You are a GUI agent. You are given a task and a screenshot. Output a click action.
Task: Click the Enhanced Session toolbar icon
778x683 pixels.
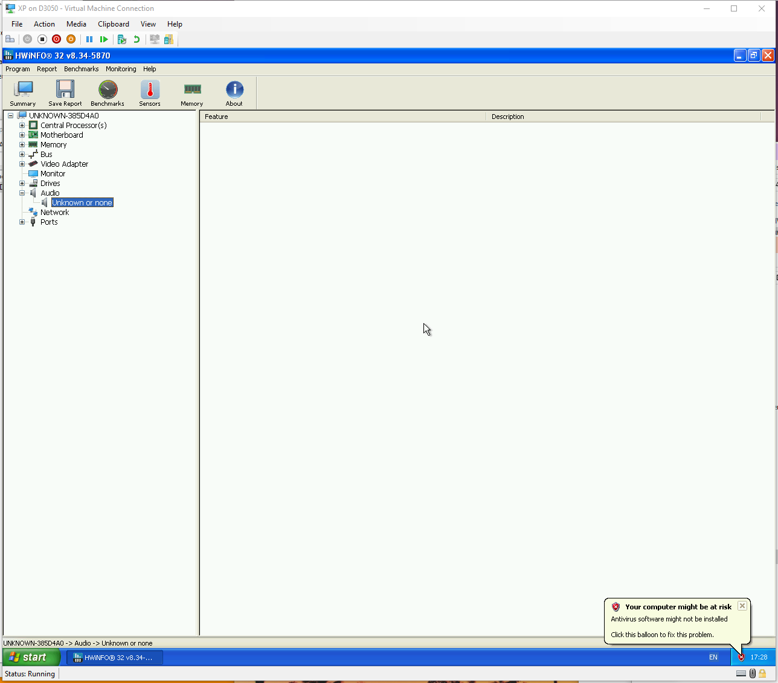(155, 39)
